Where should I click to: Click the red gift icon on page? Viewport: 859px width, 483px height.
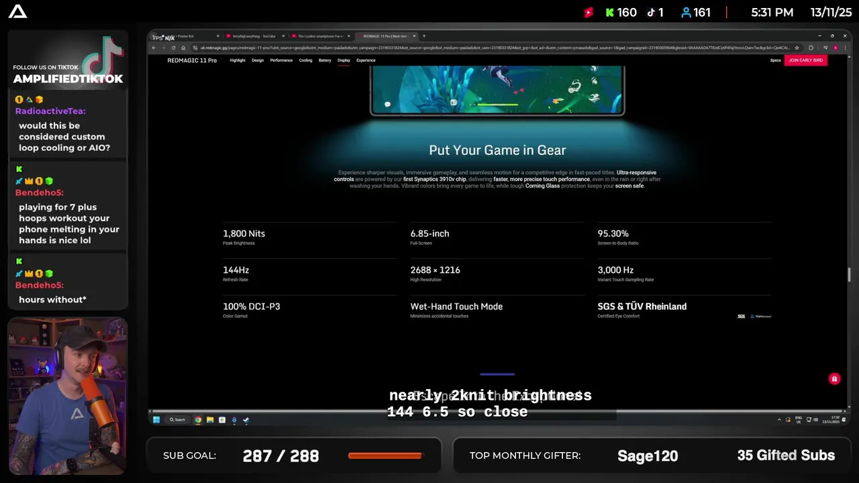coord(834,379)
